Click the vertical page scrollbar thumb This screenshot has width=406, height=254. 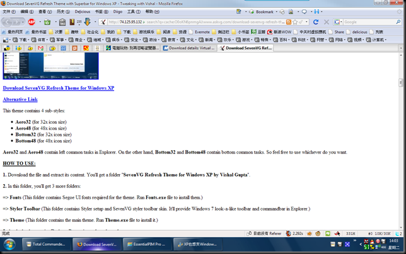point(401,82)
